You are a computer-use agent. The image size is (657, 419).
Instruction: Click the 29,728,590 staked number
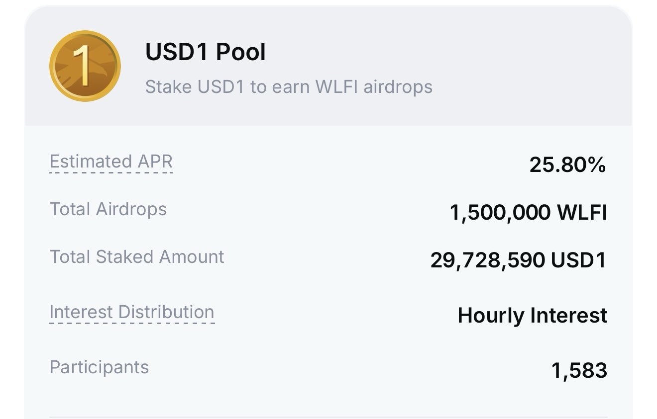tap(487, 260)
